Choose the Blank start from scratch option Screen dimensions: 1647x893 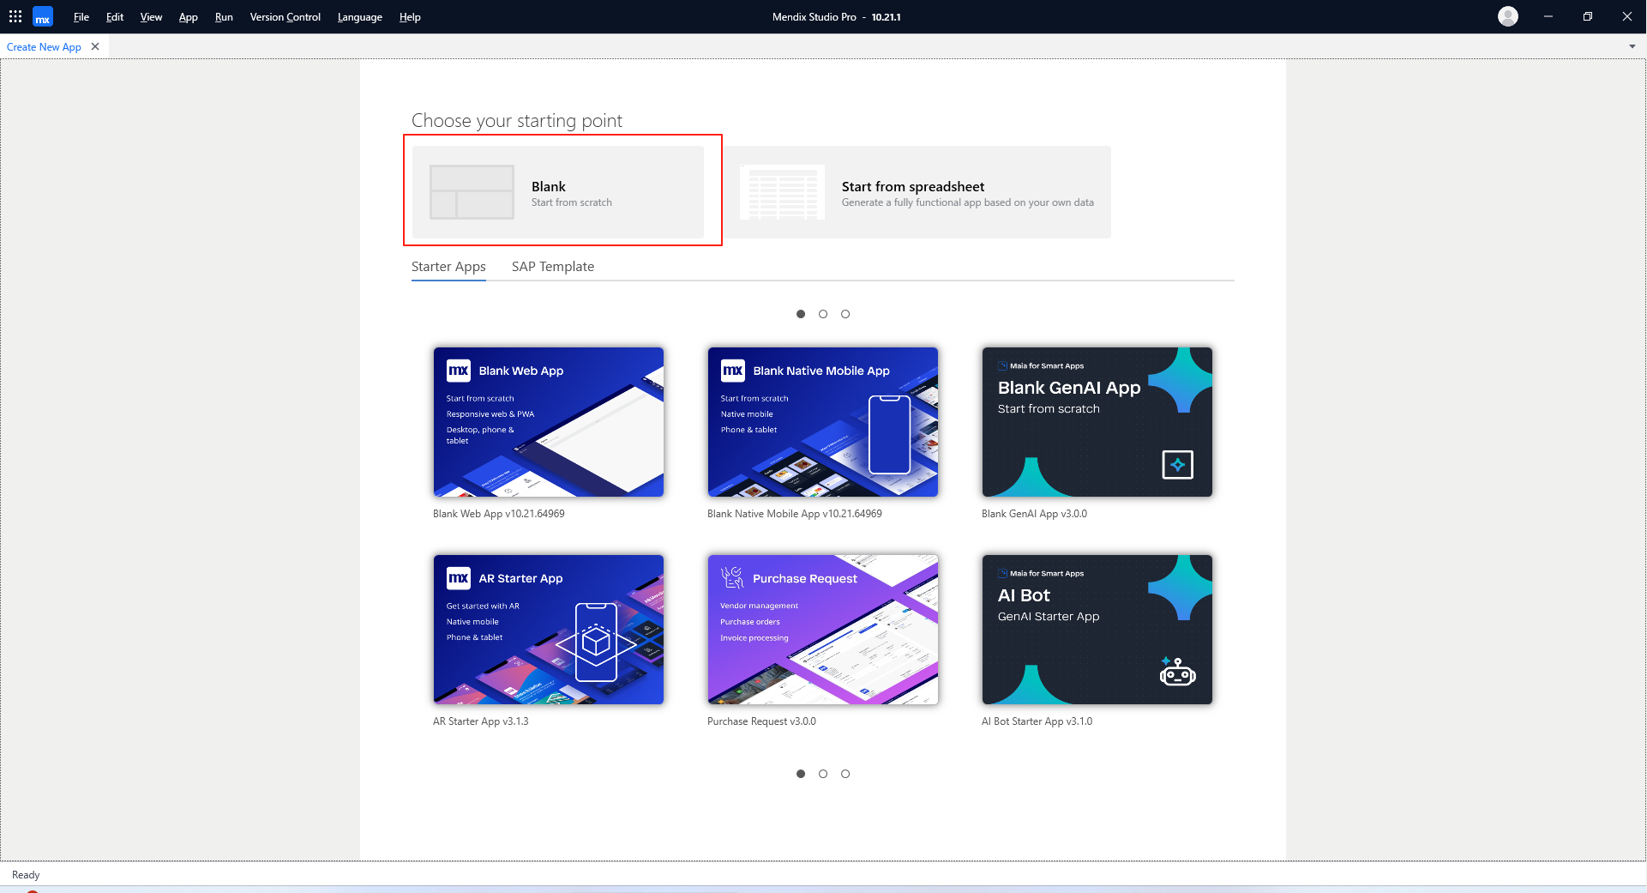pos(558,192)
